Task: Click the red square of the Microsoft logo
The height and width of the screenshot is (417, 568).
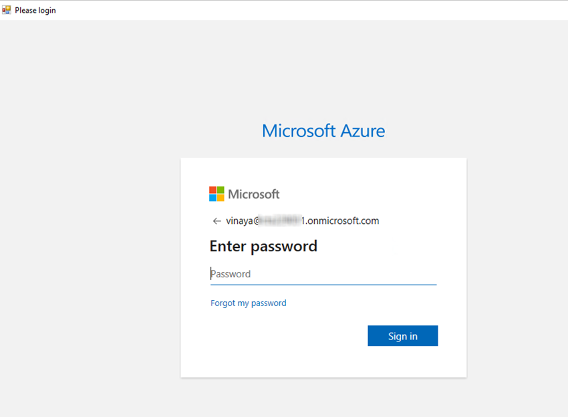Action: [212, 190]
